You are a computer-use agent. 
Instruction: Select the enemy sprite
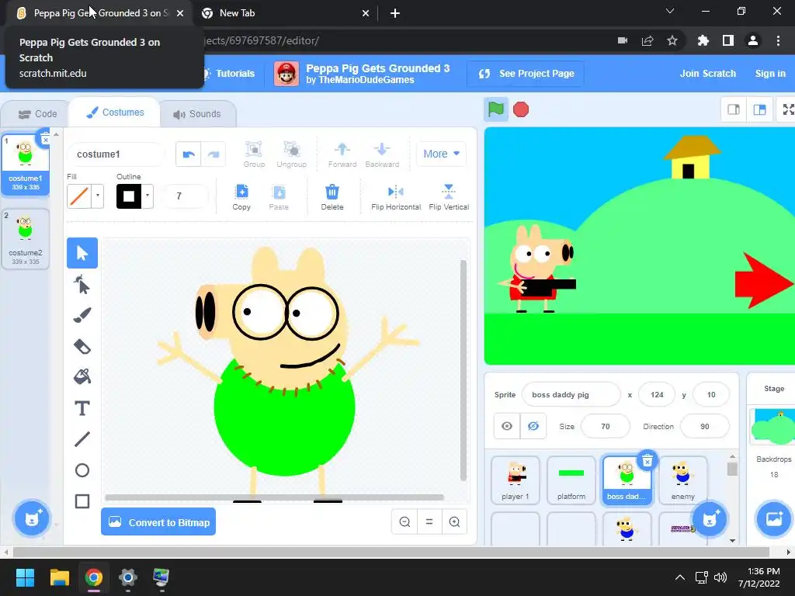click(682, 480)
